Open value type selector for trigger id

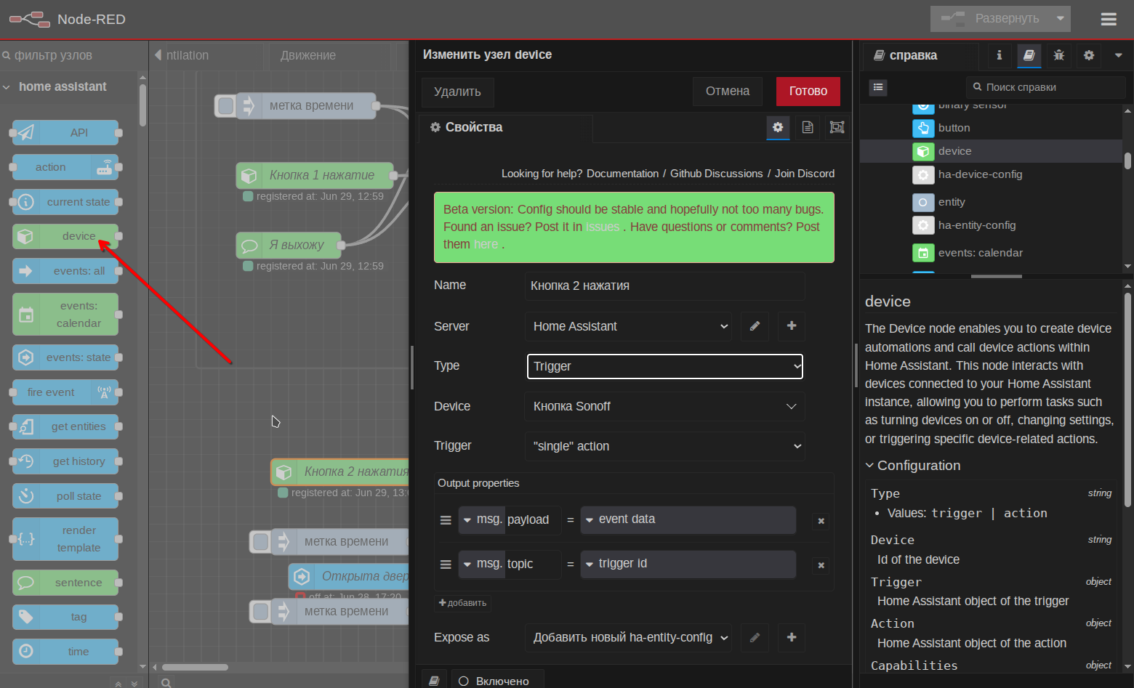pyautogui.click(x=590, y=564)
